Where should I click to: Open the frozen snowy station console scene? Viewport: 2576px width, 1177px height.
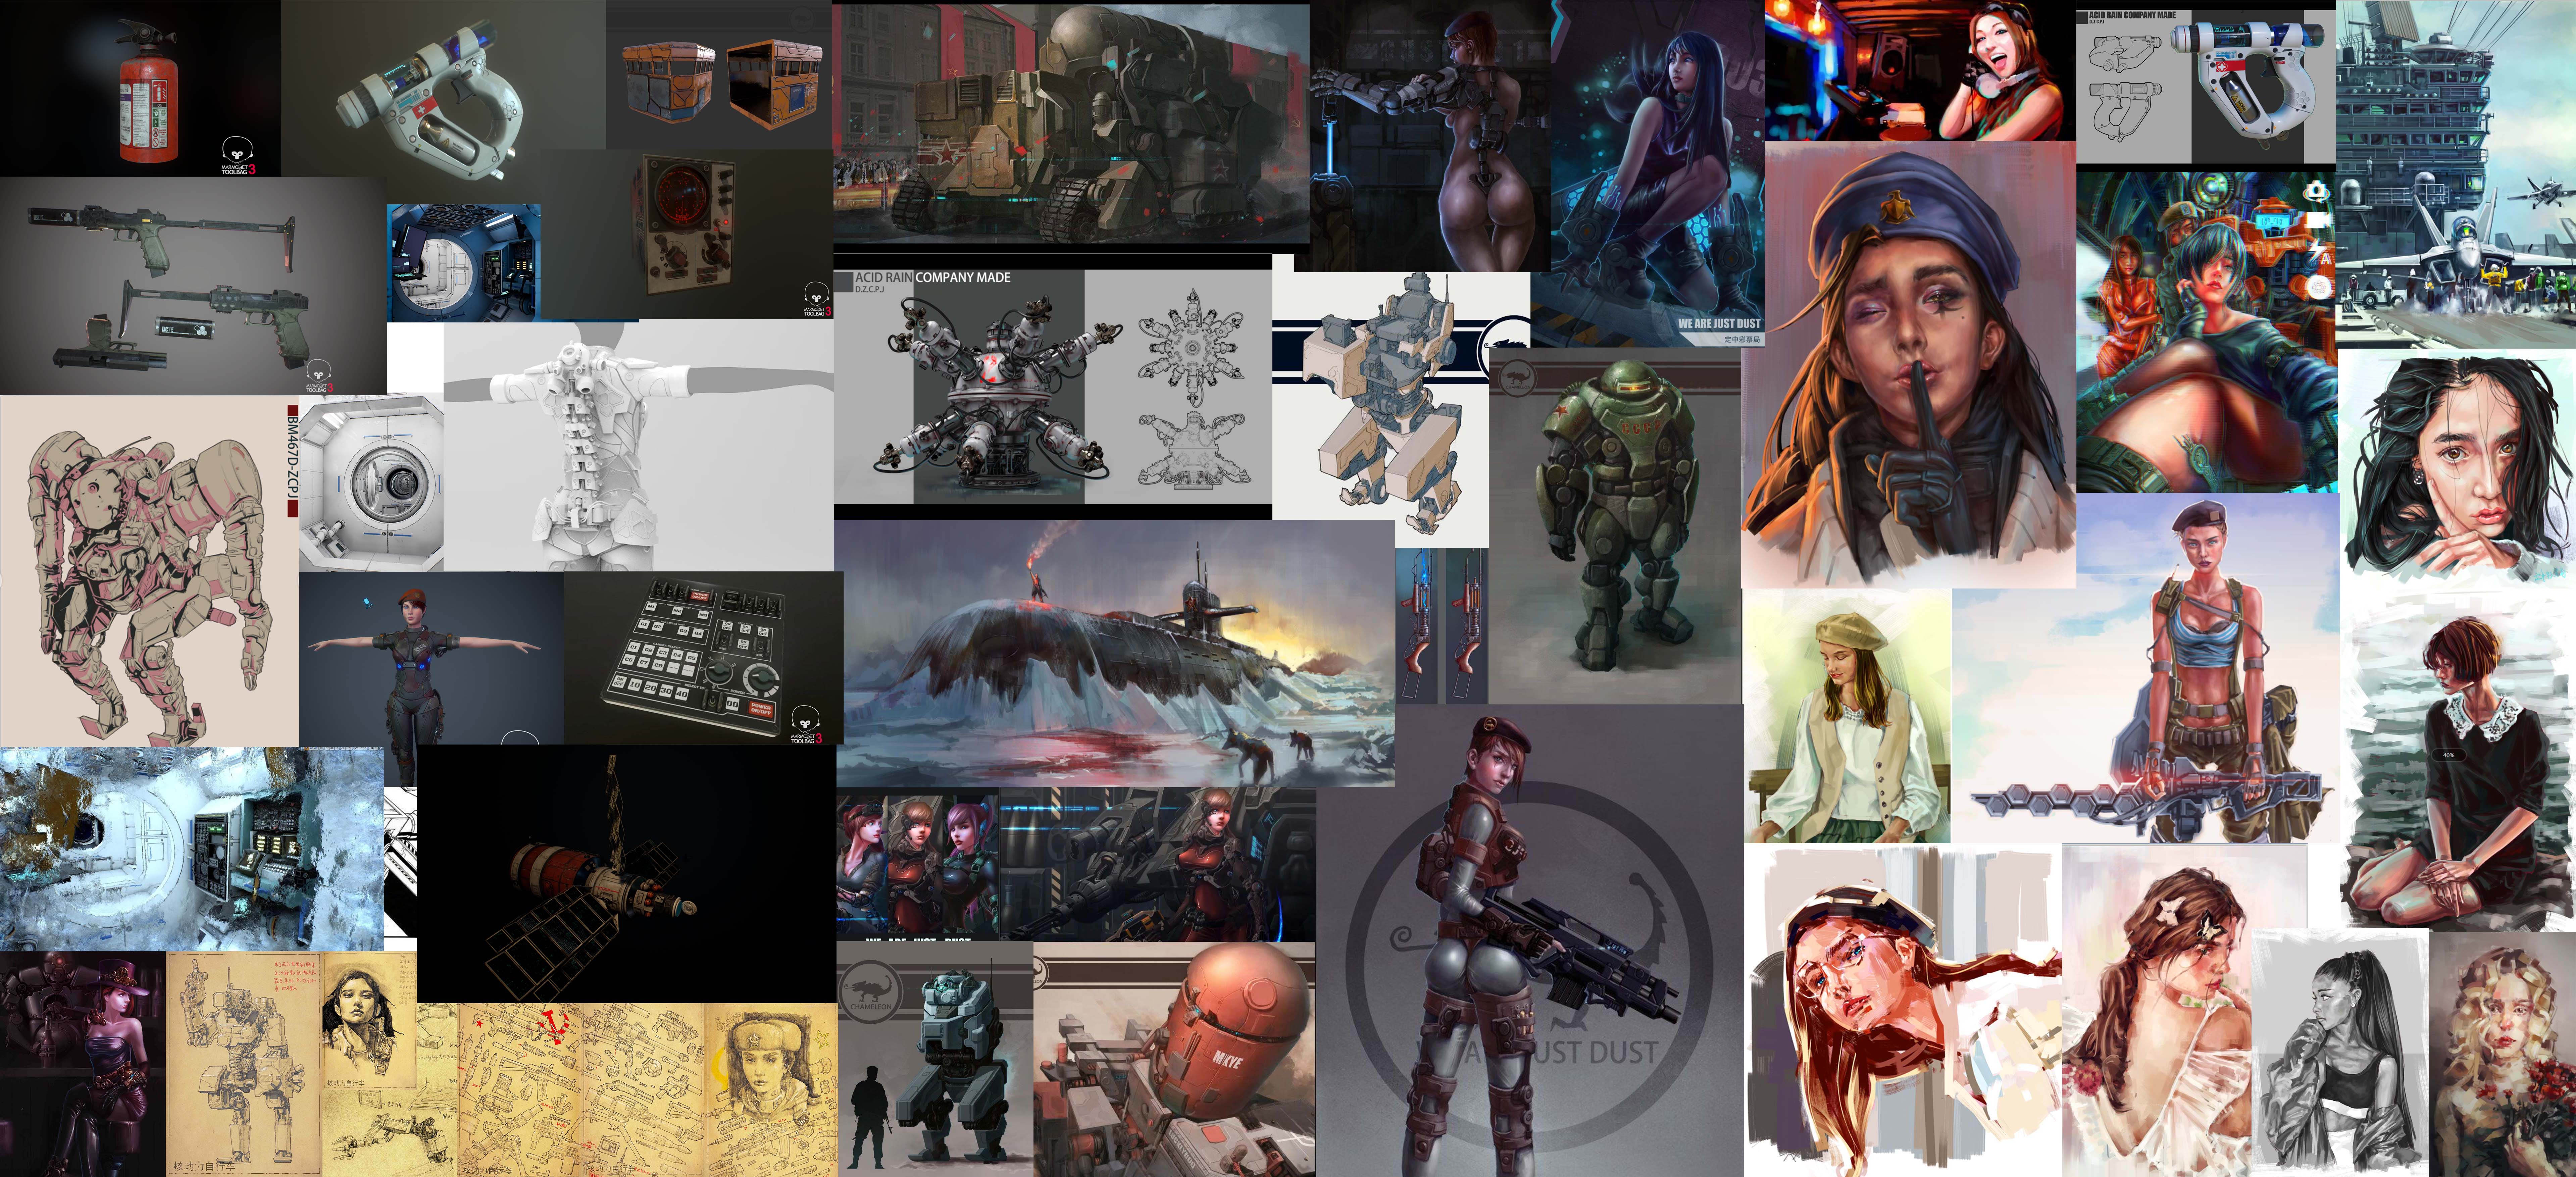click(x=192, y=848)
